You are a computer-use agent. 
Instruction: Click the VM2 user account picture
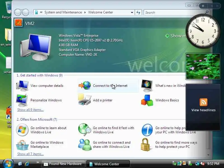coord(18,23)
